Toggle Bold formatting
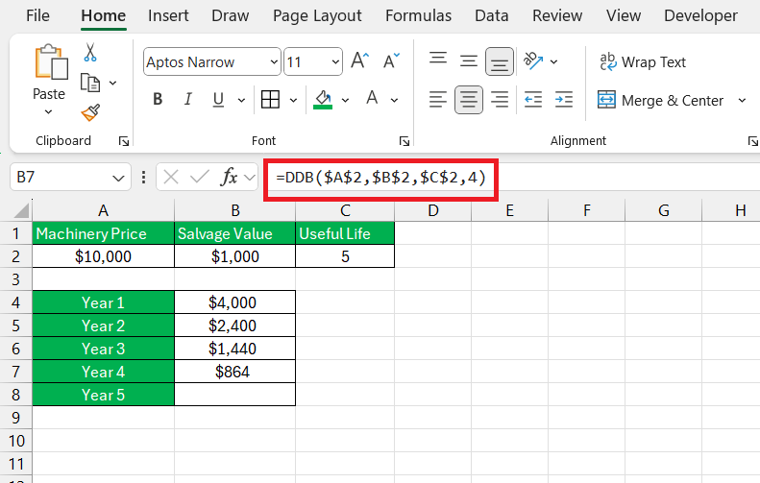The width and height of the screenshot is (760, 483). tap(158, 99)
